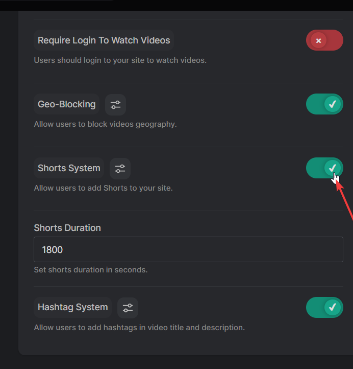This screenshot has height=369, width=353.
Task: Open Geo-Blocking settings sliders icon
Action: click(x=115, y=105)
